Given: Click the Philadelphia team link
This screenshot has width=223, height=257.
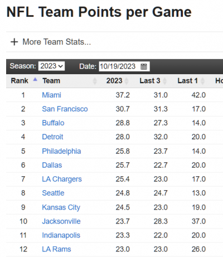Looking at the screenshot, I should click(x=61, y=151).
